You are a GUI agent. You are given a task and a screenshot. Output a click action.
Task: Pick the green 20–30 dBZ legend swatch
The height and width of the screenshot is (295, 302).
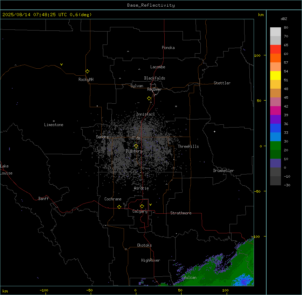pos(275,146)
